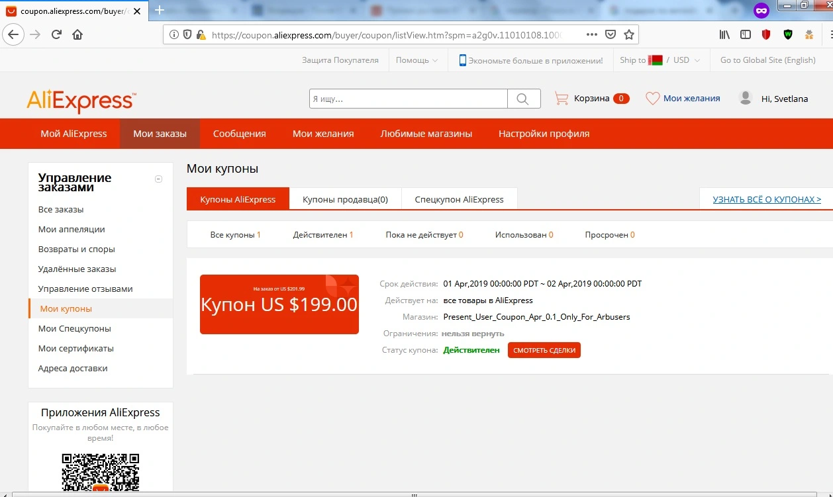Click the padlock connection security icon
The height and width of the screenshot is (497, 833).
(x=200, y=35)
